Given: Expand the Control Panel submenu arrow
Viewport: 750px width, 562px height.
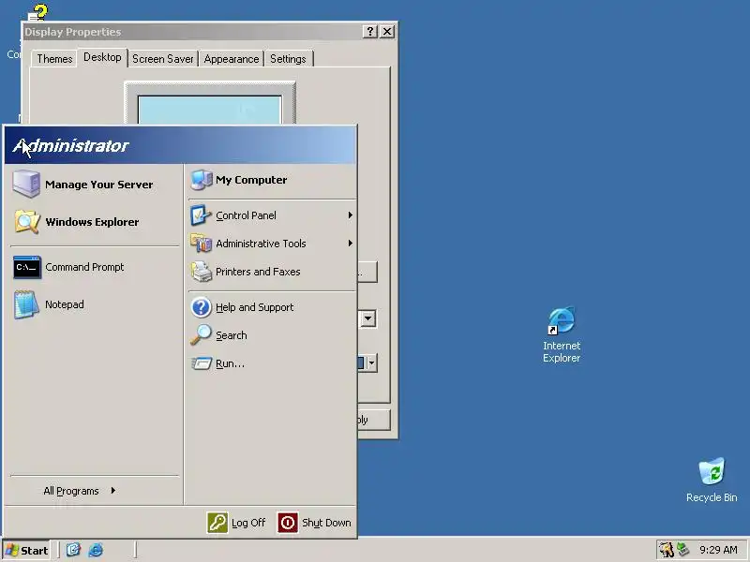Looking at the screenshot, I should pyautogui.click(x=350, y=215).
